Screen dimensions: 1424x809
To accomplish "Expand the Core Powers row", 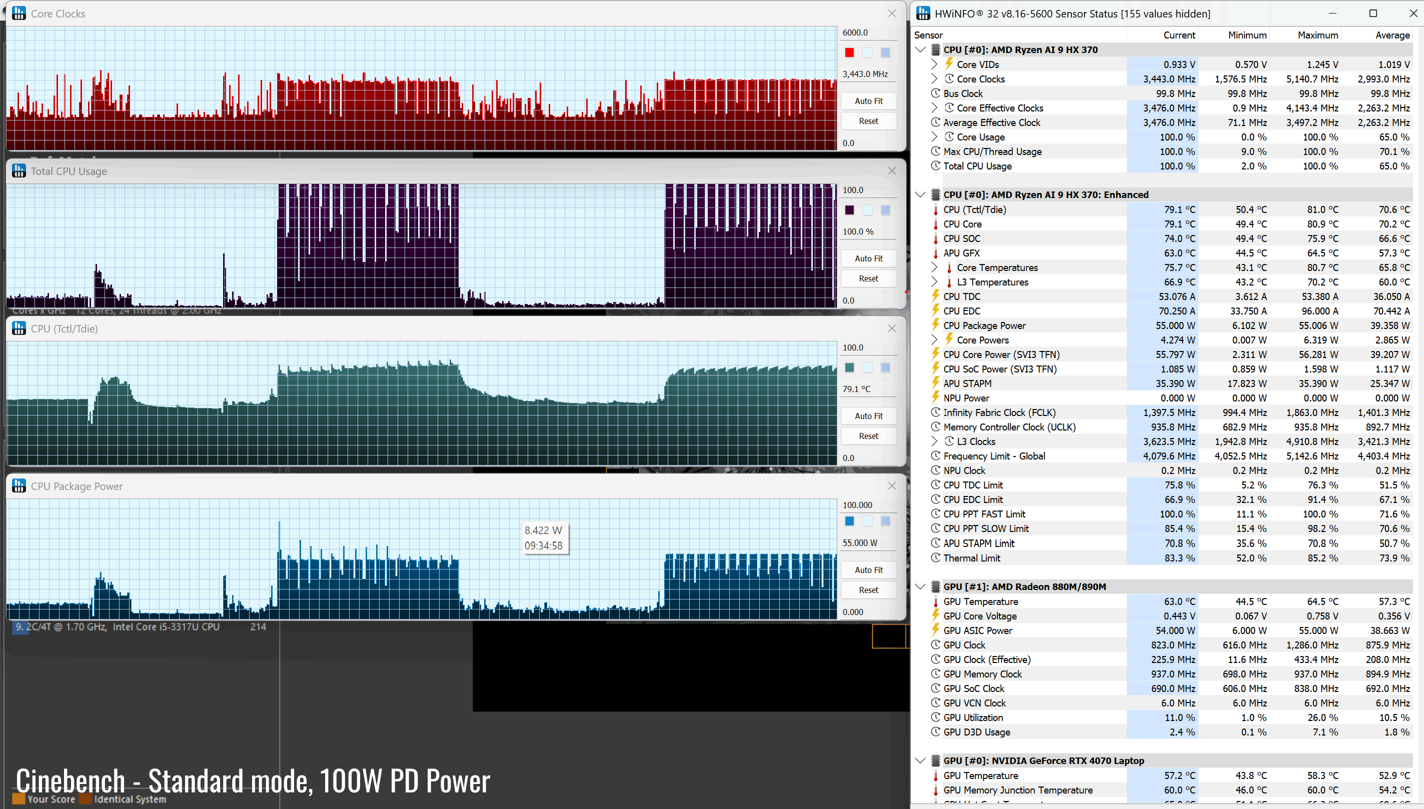I will coord(934,339).
